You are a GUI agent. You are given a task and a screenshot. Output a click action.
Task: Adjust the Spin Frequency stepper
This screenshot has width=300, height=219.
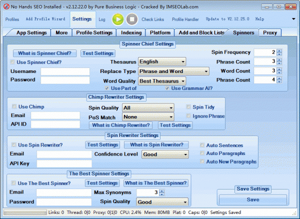(x=279, y=52)
